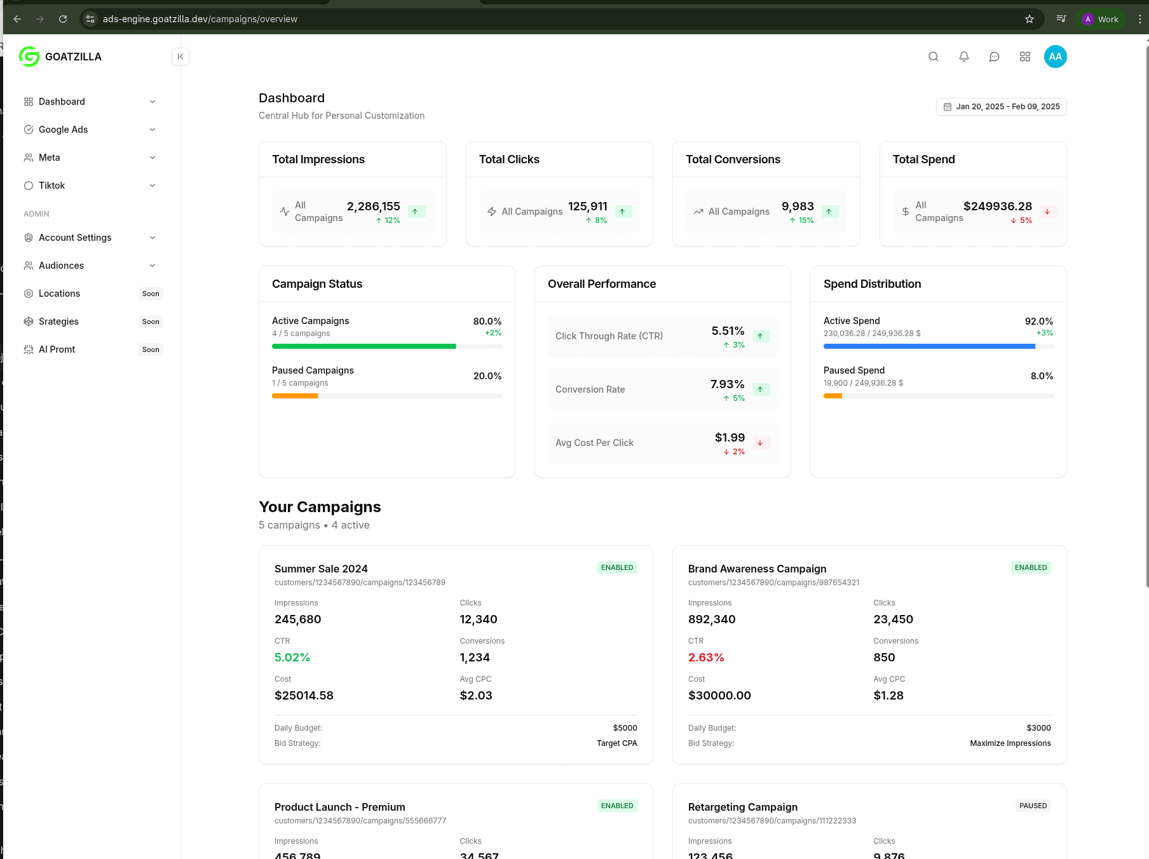Click the Tiktok sidebar icon
Image resolution: width=1149 pixels, height=859 pixels.
tap(28, 186)
